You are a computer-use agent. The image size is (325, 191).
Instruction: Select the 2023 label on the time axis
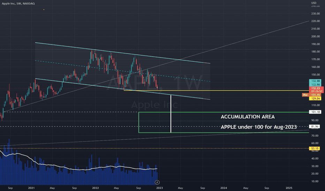(x=159, y=188)
